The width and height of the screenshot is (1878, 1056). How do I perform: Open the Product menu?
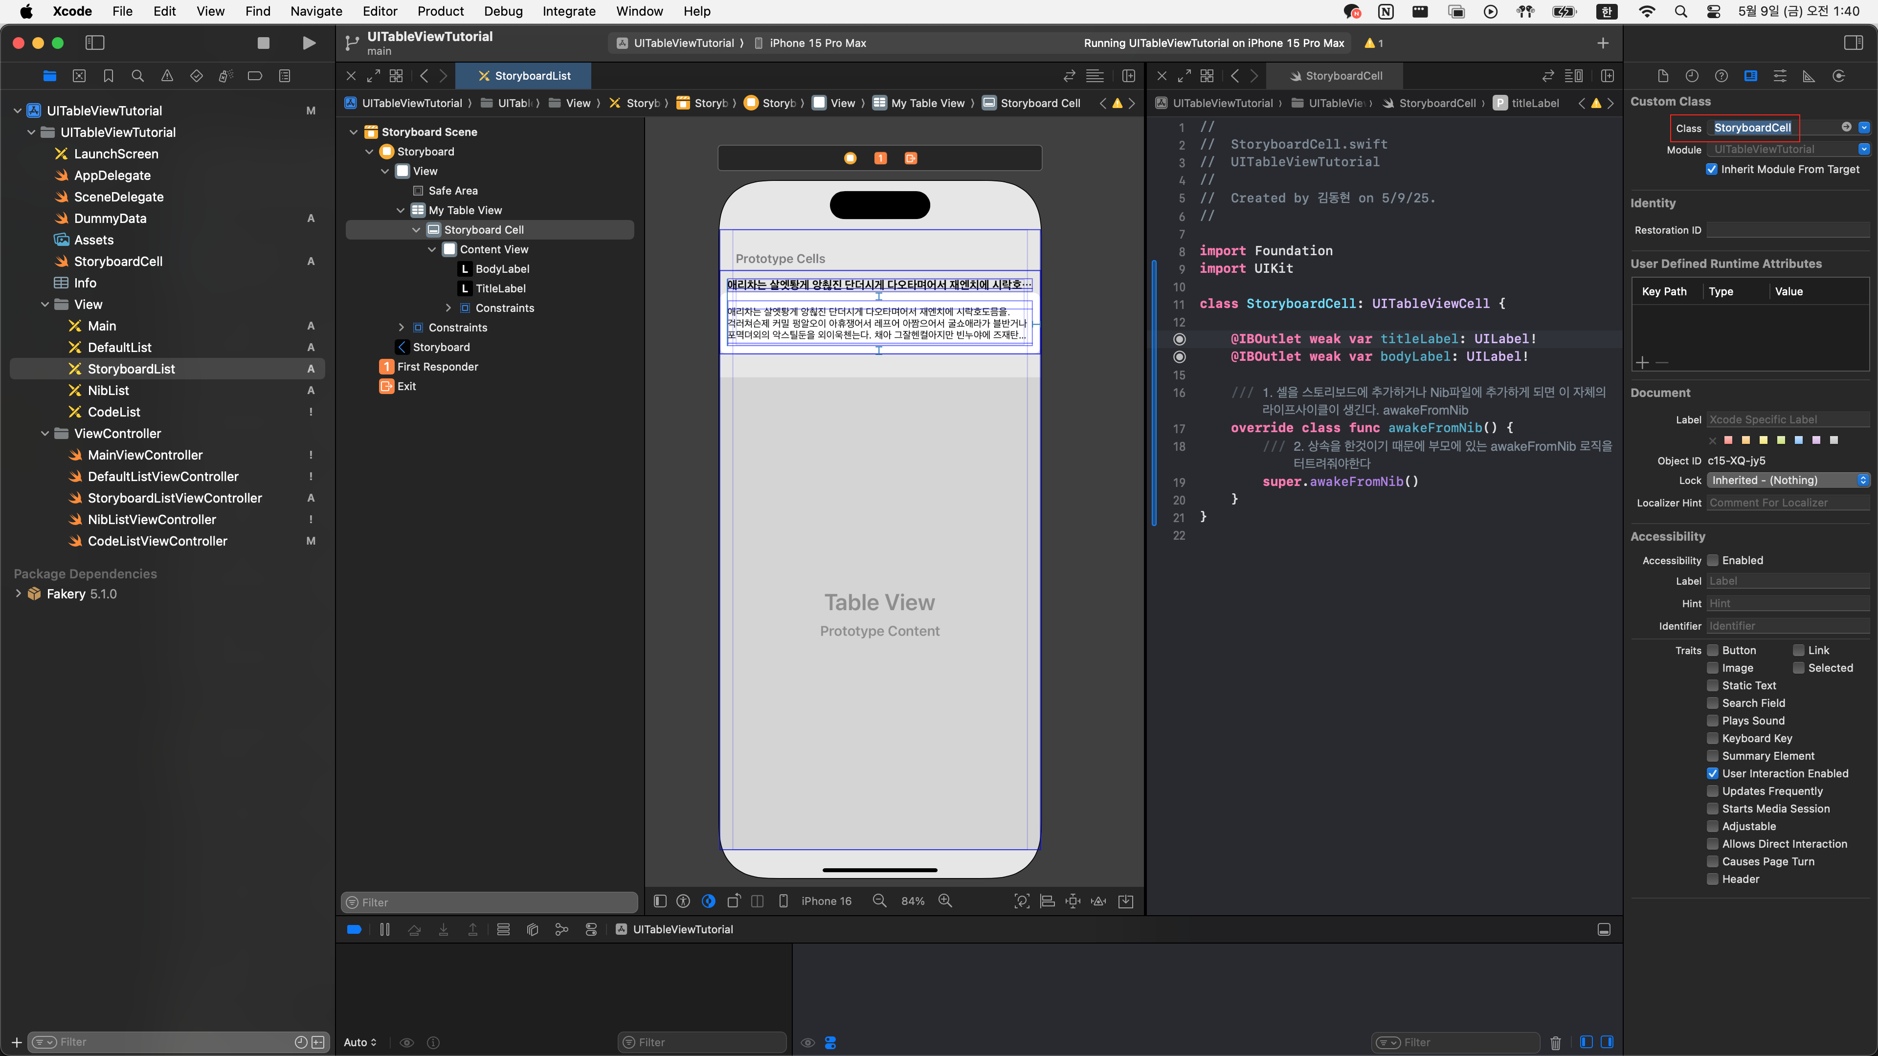pyautogui.click(x=440, y=11)
